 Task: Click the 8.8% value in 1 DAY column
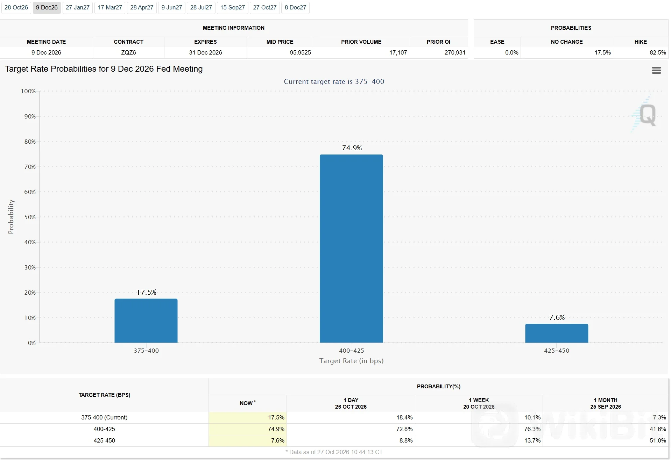click(406, 440)
